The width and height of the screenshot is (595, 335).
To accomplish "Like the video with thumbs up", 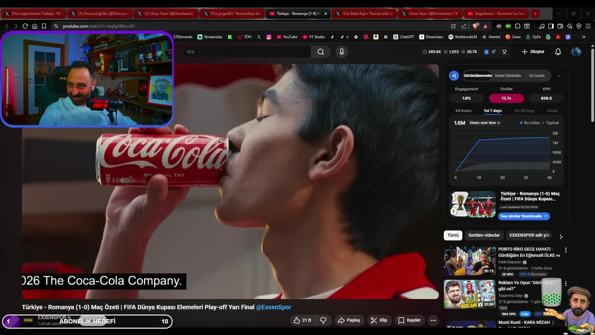I will point(302,320).
